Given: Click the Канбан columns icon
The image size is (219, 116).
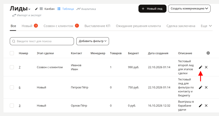Looking at the screenshot, I should [41, 9].
